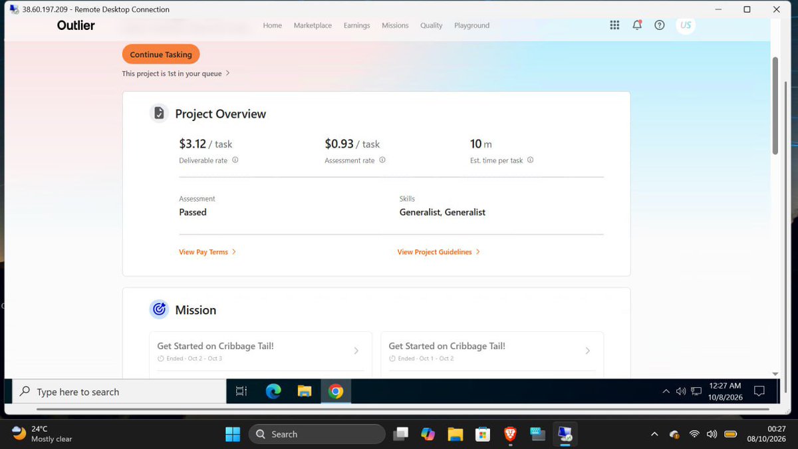Screen dimensions: 798x449
Task: Expand queue position chevron
Action: (x=228, y=73)
